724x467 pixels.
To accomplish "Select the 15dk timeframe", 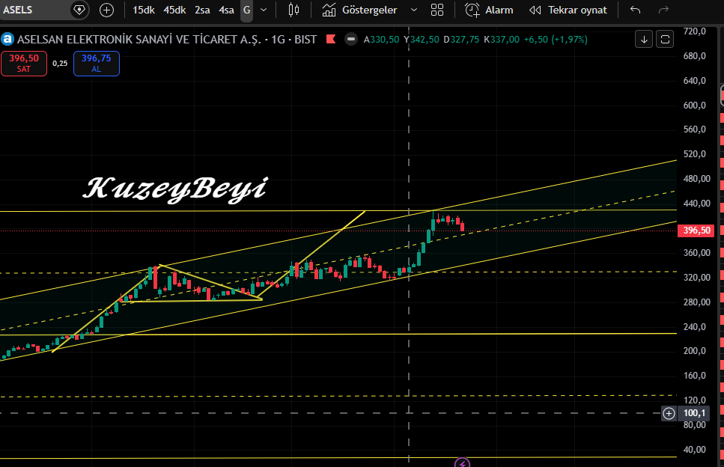I will pyautogui.click(x=144, y=10).
